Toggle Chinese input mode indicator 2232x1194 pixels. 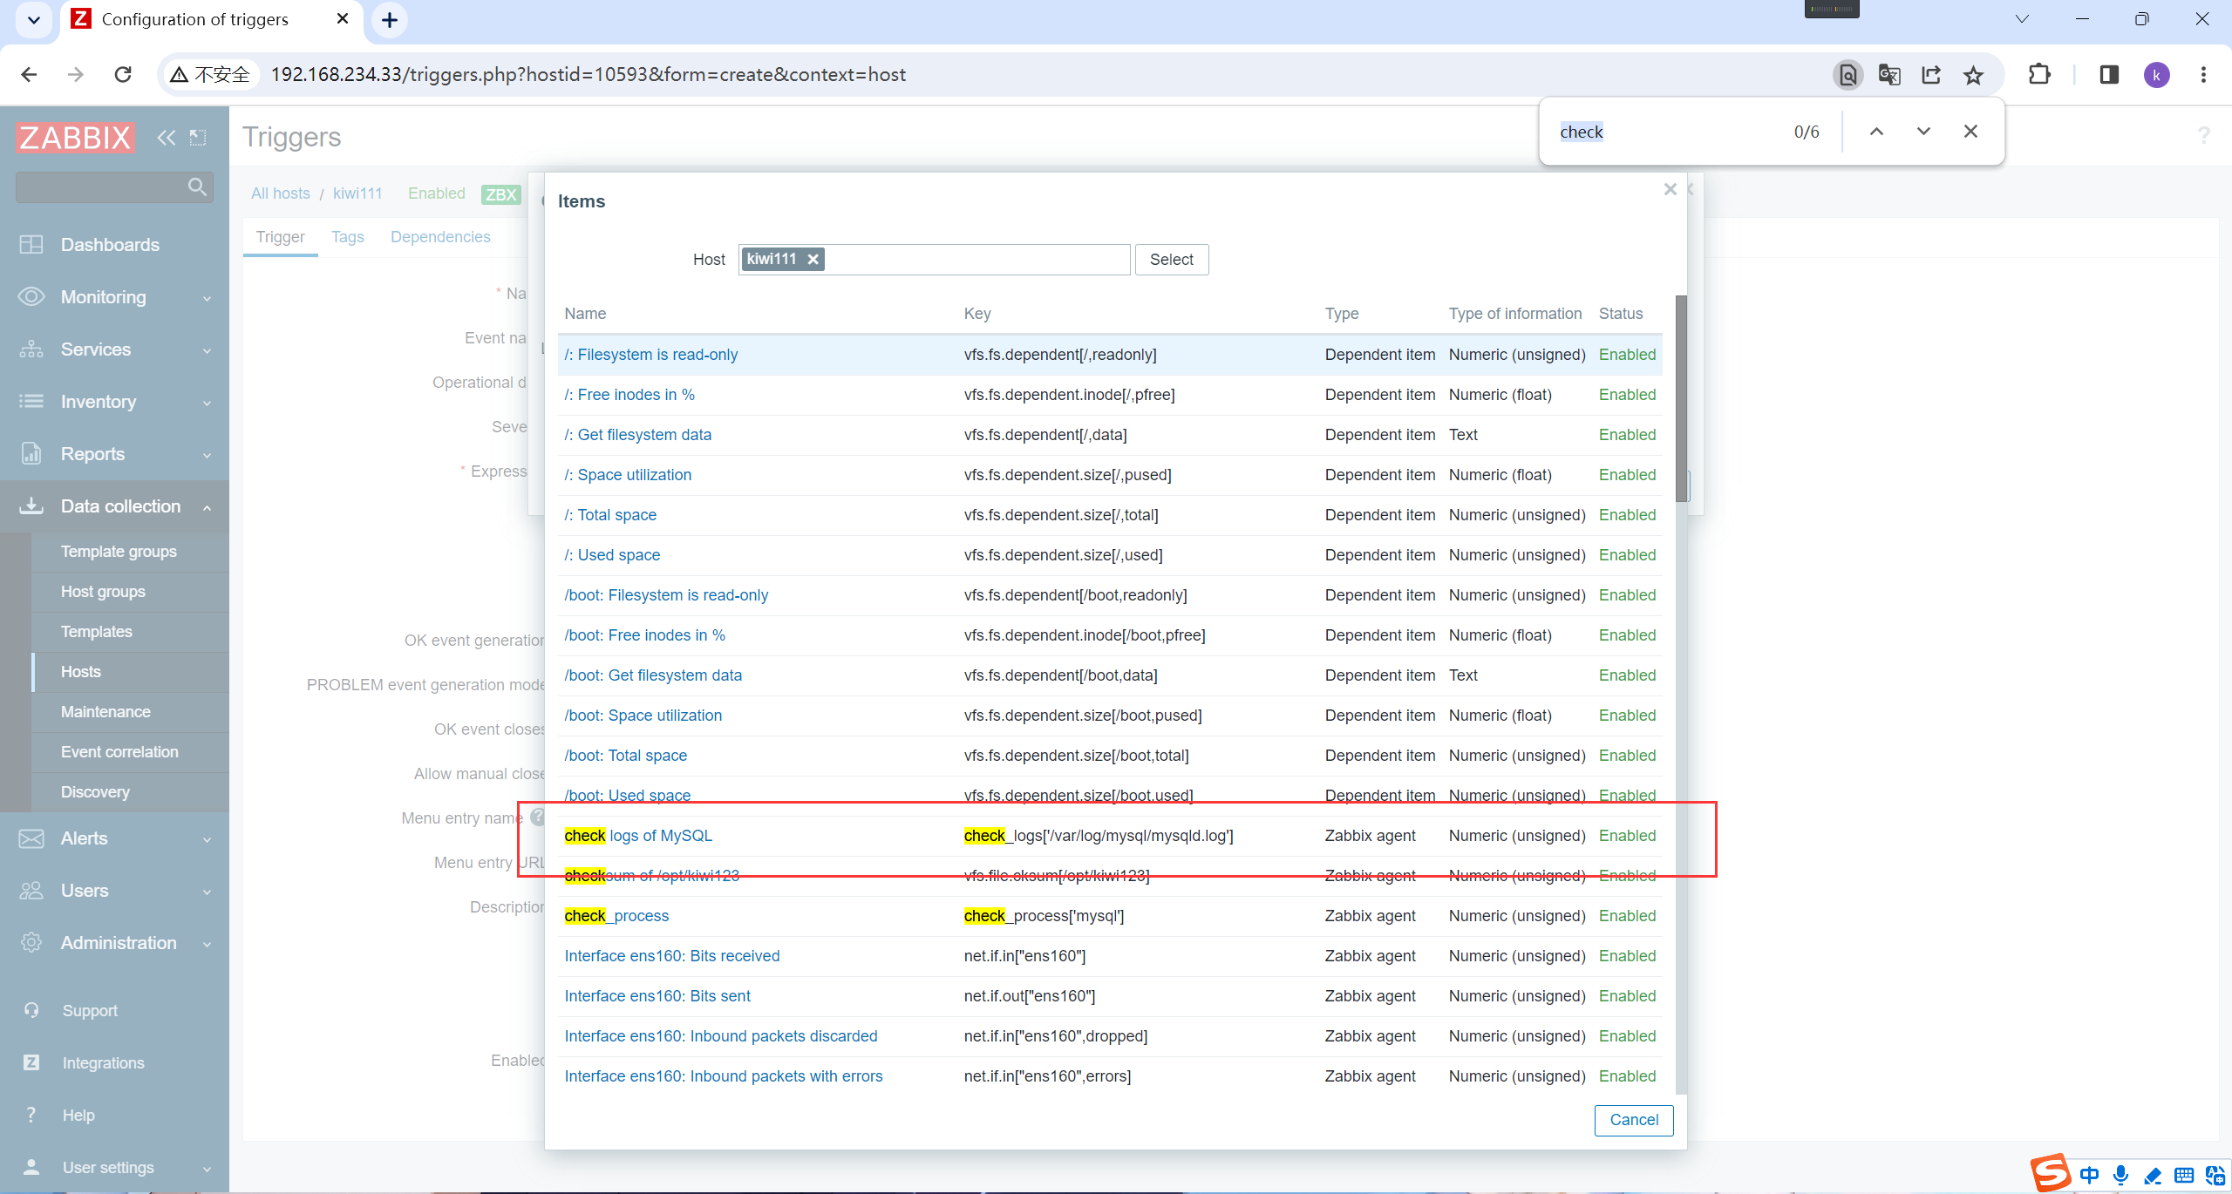(2090, 1175)
